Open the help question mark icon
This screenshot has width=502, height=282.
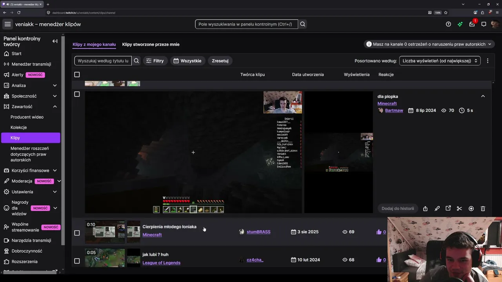[x=448, y=24]
